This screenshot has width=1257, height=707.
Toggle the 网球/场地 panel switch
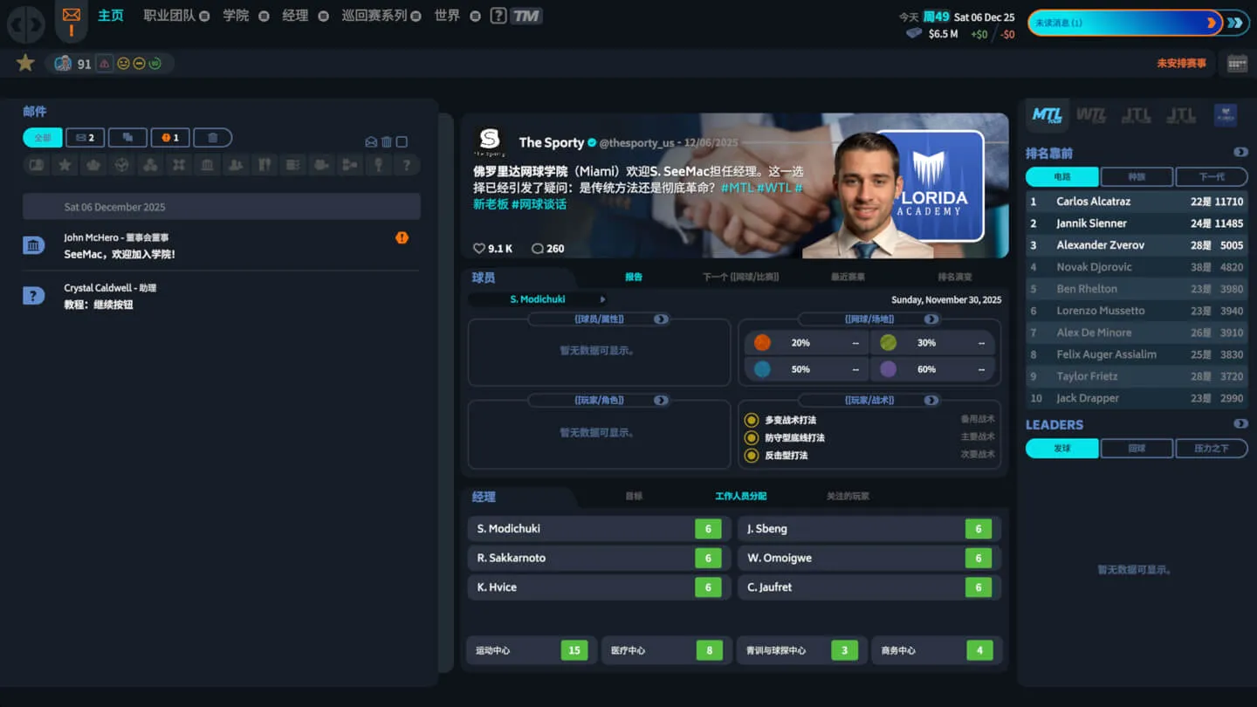tap(931, 319)
